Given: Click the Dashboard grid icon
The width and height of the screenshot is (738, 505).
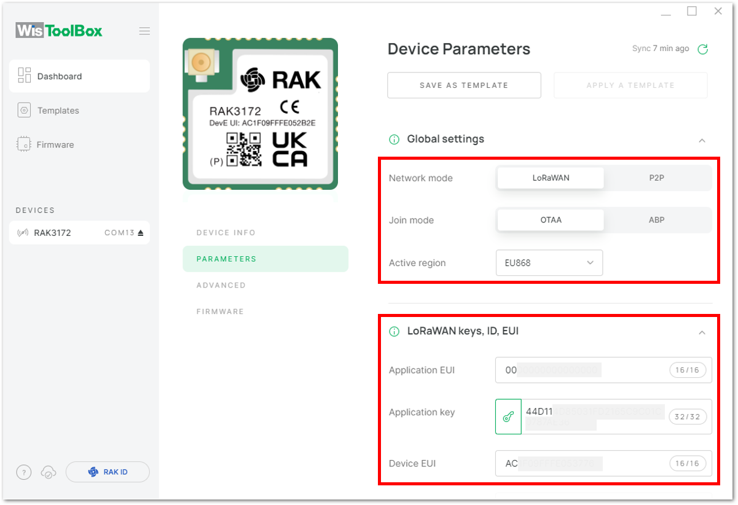Looking at the screenshot, I should point(25,76).
